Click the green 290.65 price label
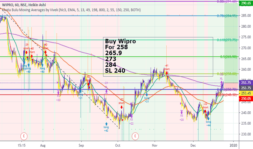This screenshot has height=149, width=253. coord(246,3)
